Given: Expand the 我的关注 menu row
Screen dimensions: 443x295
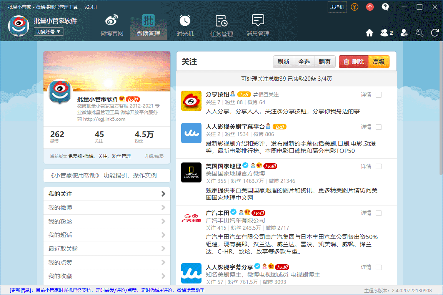Looking at the screenshot, I should [x=107, y=194].
